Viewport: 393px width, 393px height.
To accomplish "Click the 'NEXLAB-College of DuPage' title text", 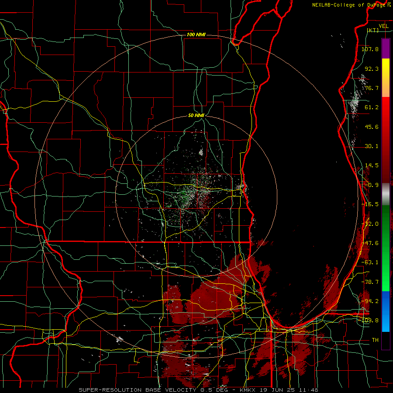I will 349,5.
